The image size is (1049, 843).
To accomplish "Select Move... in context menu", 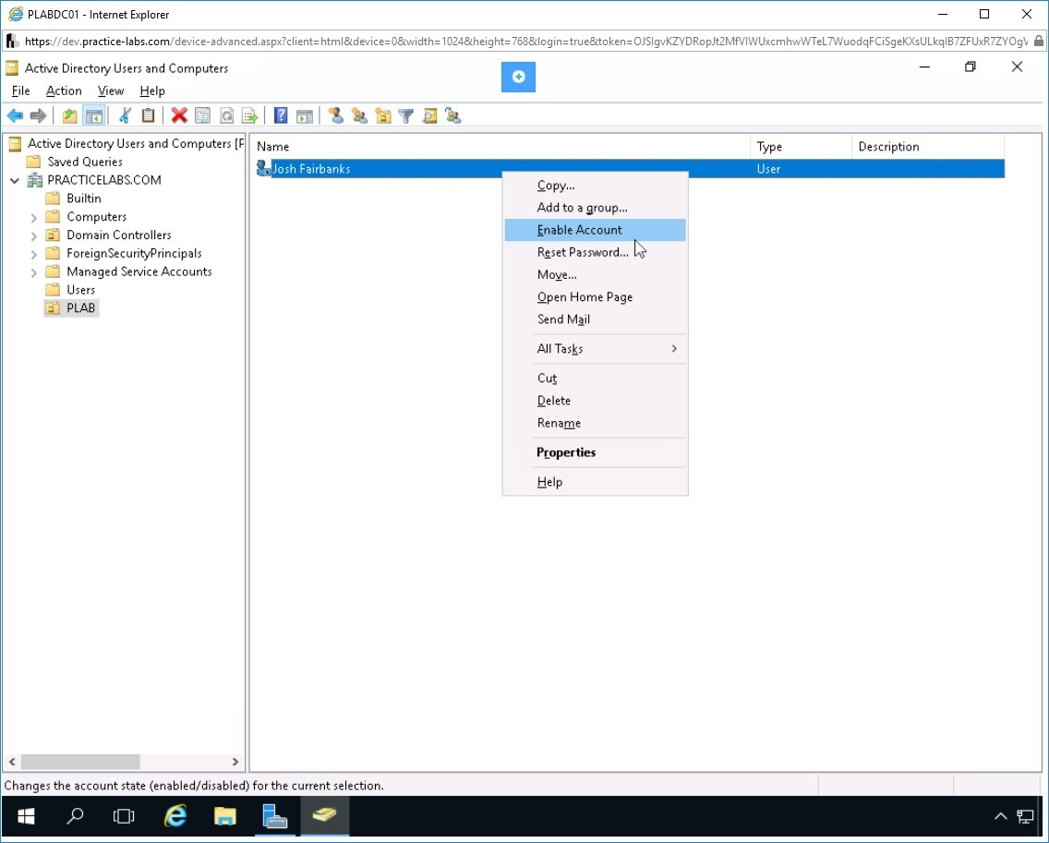I will pyautogui.click(x=595, y=274).
